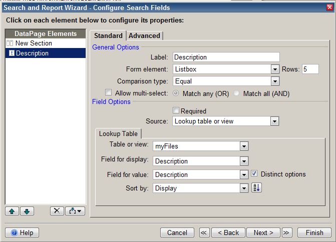Select the Lookup Table tab
The image size is (336, 242).
(x=118, y=133)
